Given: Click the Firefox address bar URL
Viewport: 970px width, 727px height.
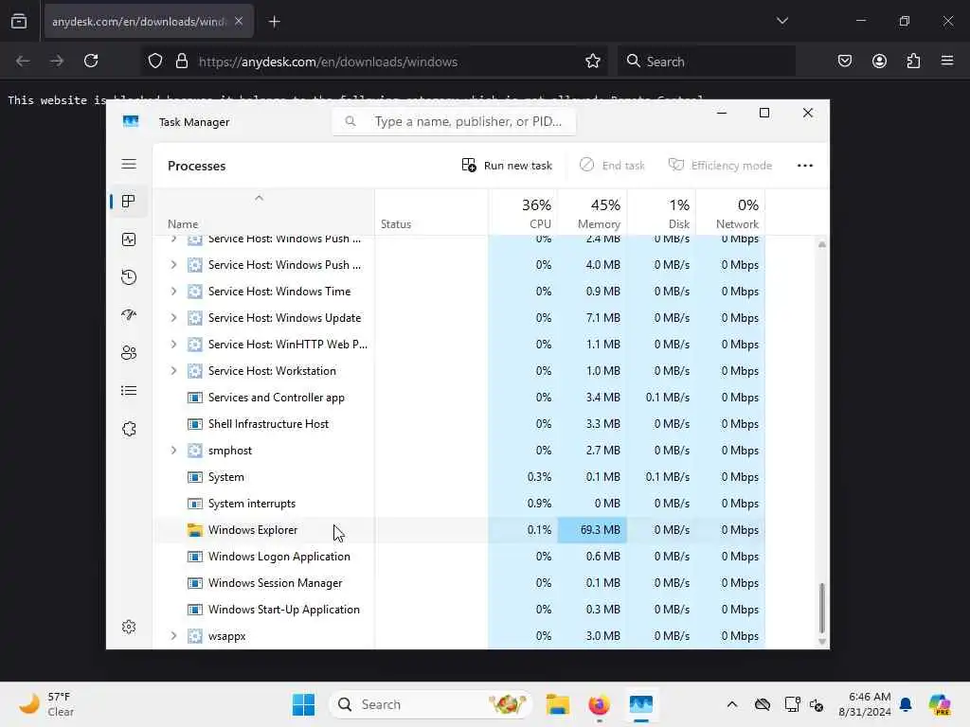Looking at the screenshot, I should click(328, 62).
